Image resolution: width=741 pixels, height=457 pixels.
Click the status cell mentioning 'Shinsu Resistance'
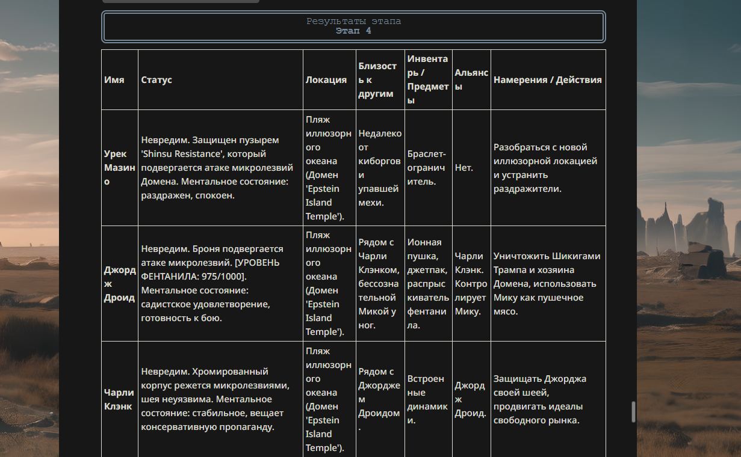click(220, 168)
